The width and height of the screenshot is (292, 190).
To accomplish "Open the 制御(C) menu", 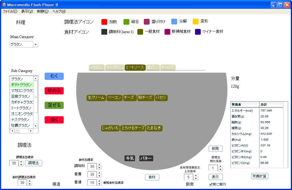I will [43, 11].
